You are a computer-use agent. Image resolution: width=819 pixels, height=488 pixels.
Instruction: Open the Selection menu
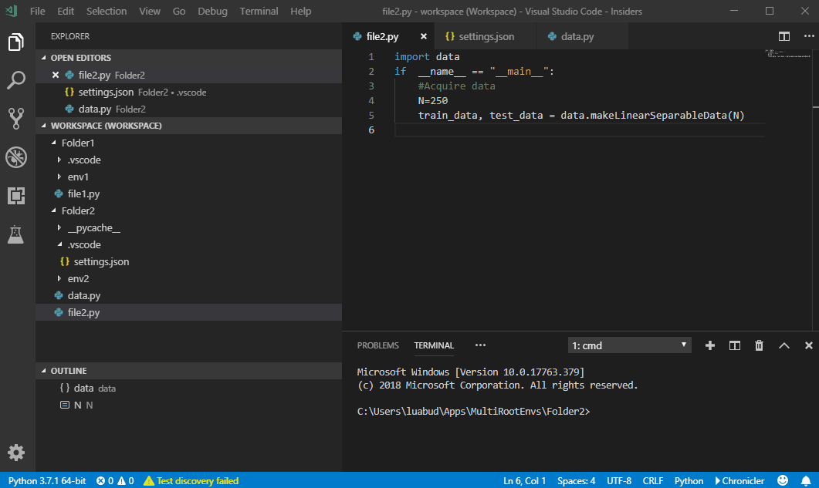click(107, 11)
